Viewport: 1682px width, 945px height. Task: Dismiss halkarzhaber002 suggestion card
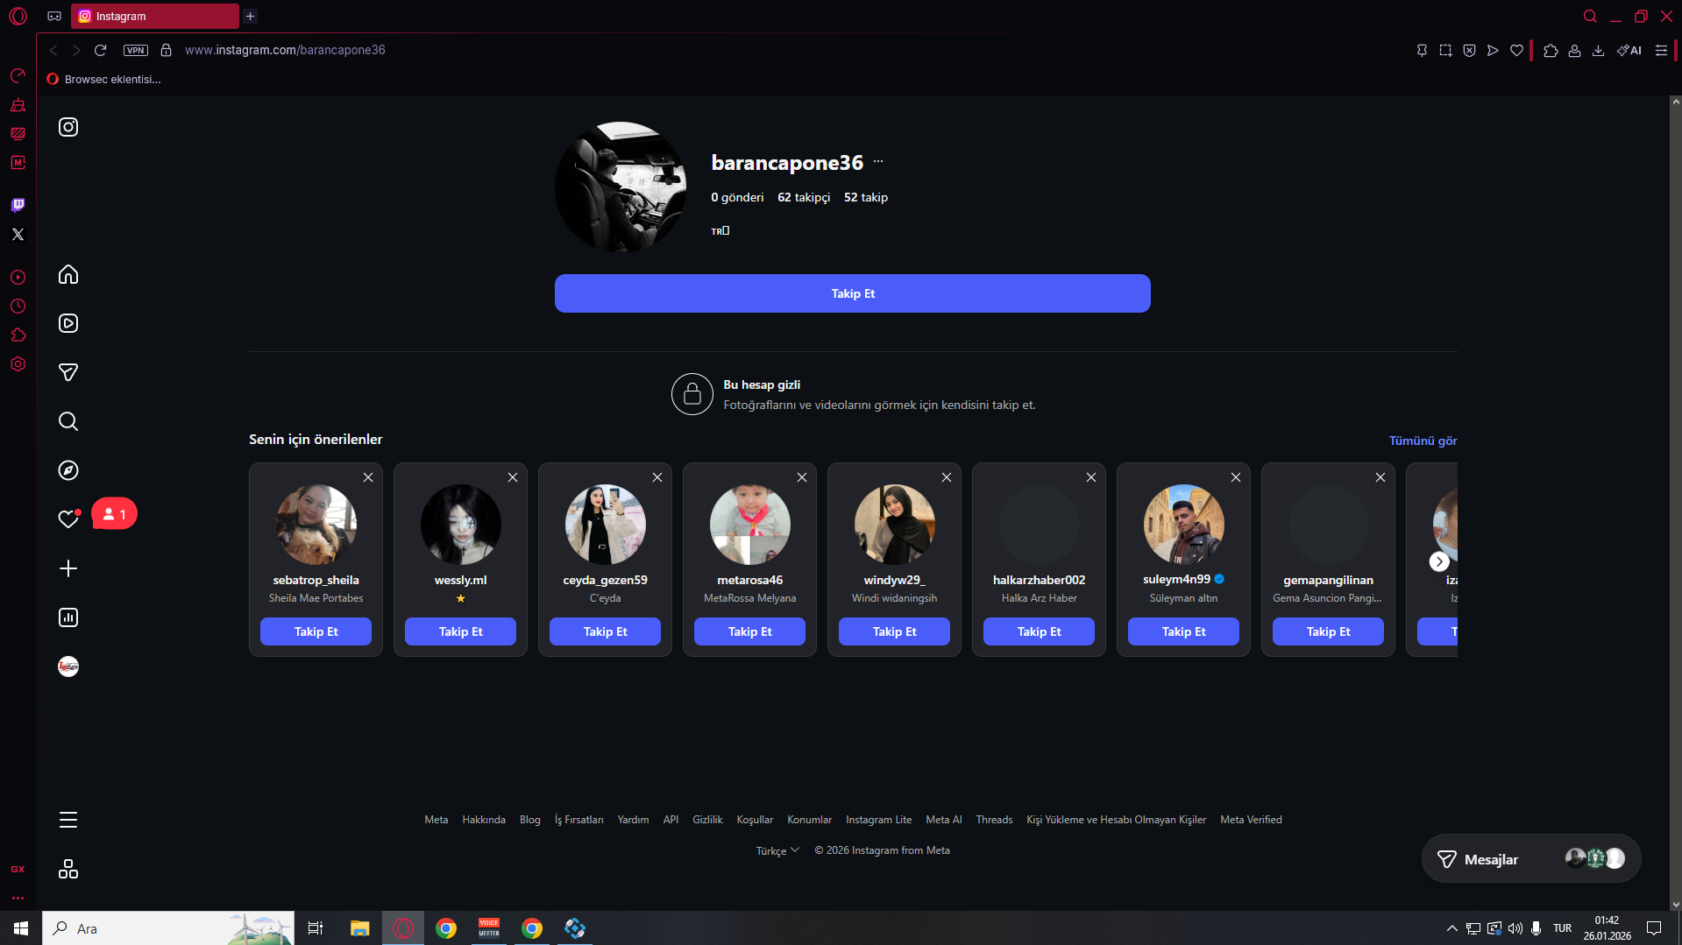point(1091,477)
